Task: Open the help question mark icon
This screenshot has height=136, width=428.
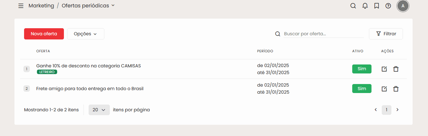Action: [x=388, y=6]
